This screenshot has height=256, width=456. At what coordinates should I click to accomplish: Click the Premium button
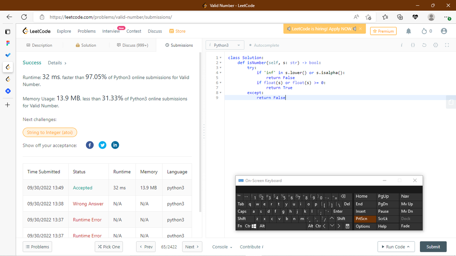(383, 31)
